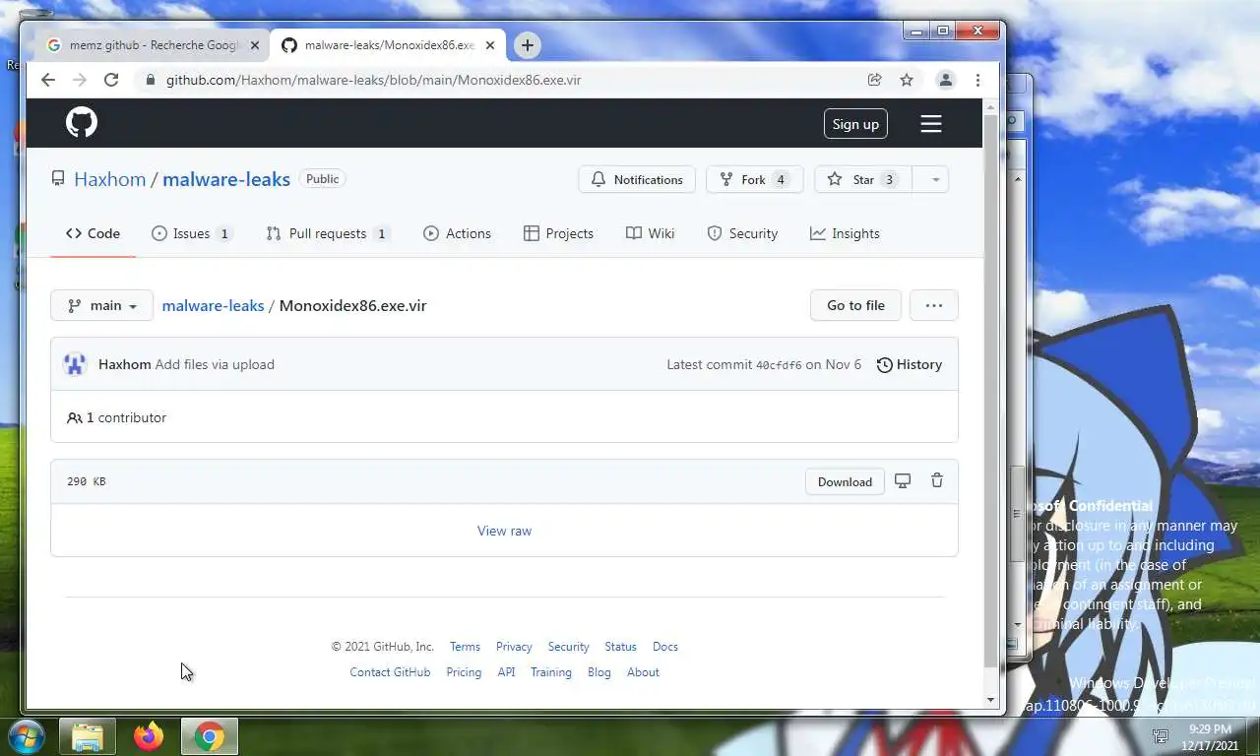Screen dimensions: 1260x756
Task: Open footer Status link
Action: pos(620,647)
